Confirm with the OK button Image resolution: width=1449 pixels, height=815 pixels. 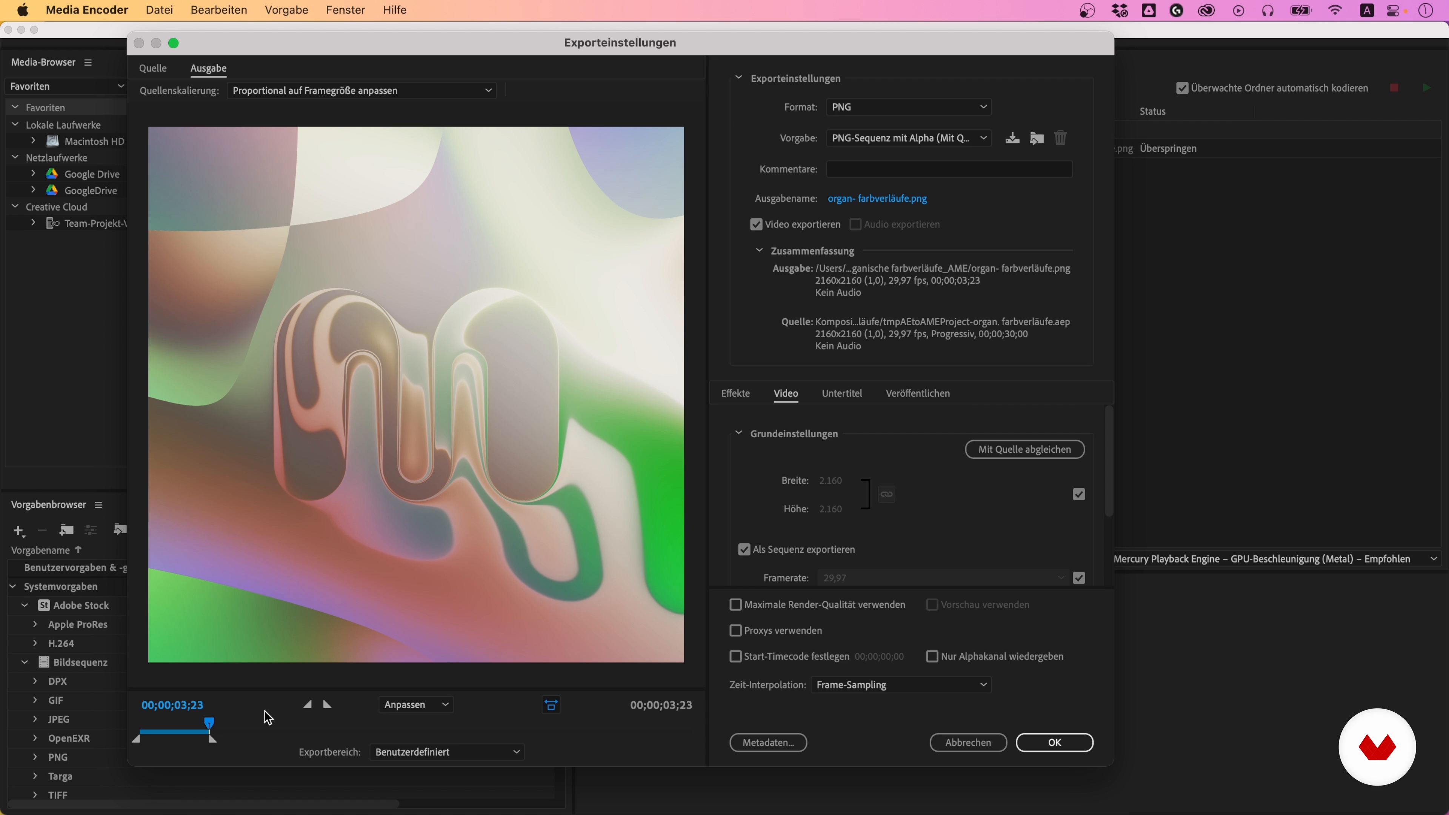click(1054, 743)
